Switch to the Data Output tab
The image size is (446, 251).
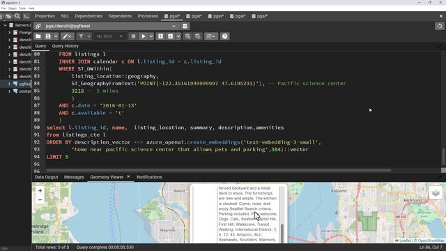tap(47, 177)
